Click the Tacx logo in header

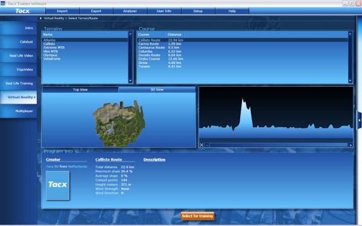coord(22,11)
